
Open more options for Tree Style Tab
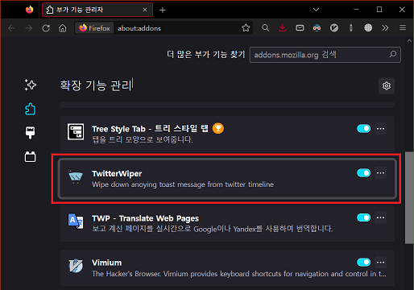click(380, 128)
